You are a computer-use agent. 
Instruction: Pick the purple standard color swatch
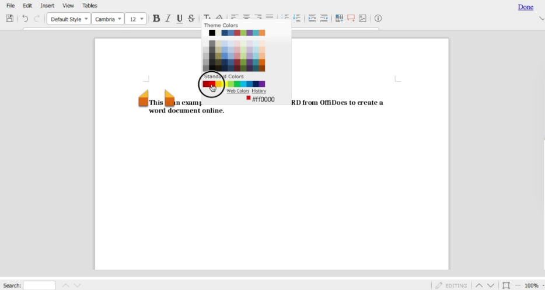tap(262, 84)
